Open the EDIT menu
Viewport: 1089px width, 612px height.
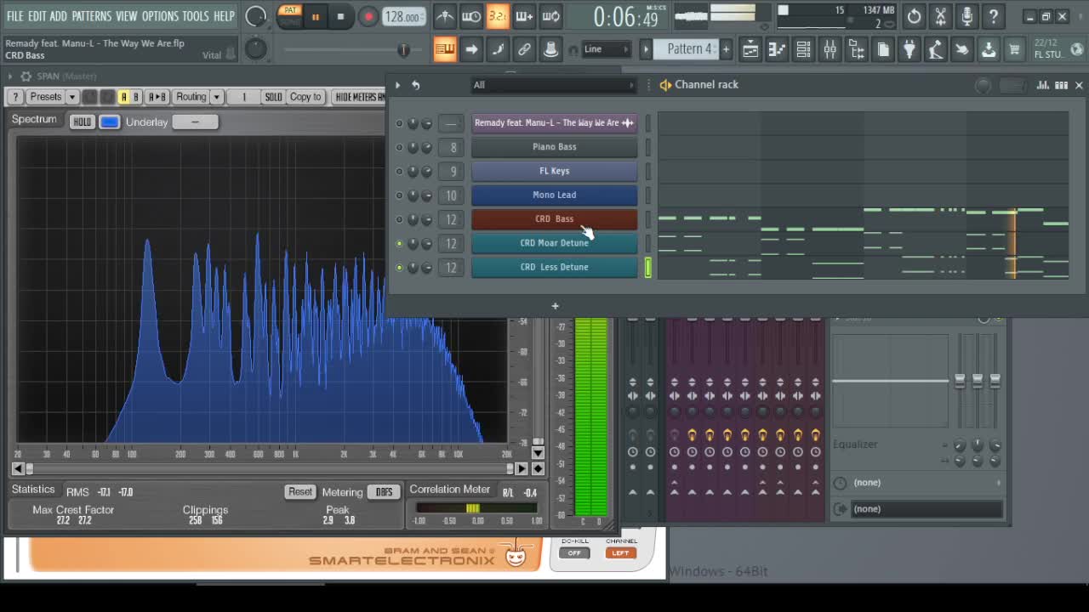click(x=37, y=16)
